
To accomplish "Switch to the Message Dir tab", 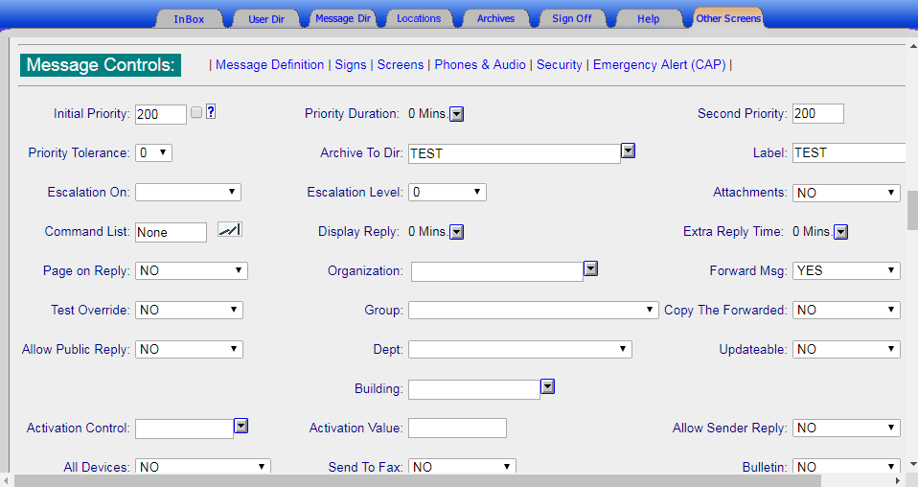I will (x=343, y=18).
